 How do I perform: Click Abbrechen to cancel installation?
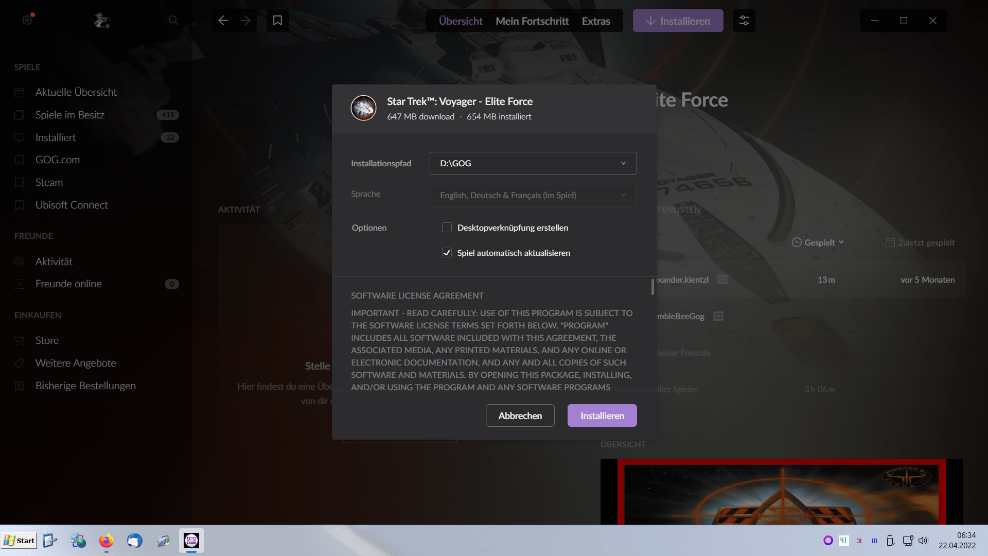(x=520, y=415)
